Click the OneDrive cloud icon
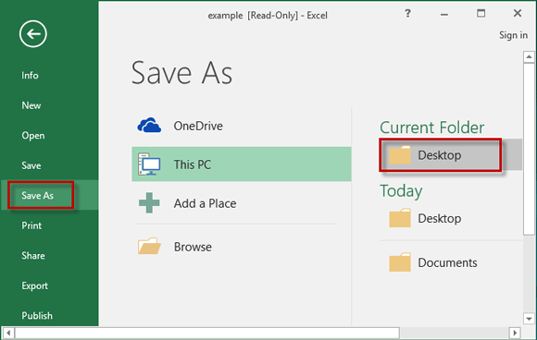537x340 pixels. pos(149,125)
